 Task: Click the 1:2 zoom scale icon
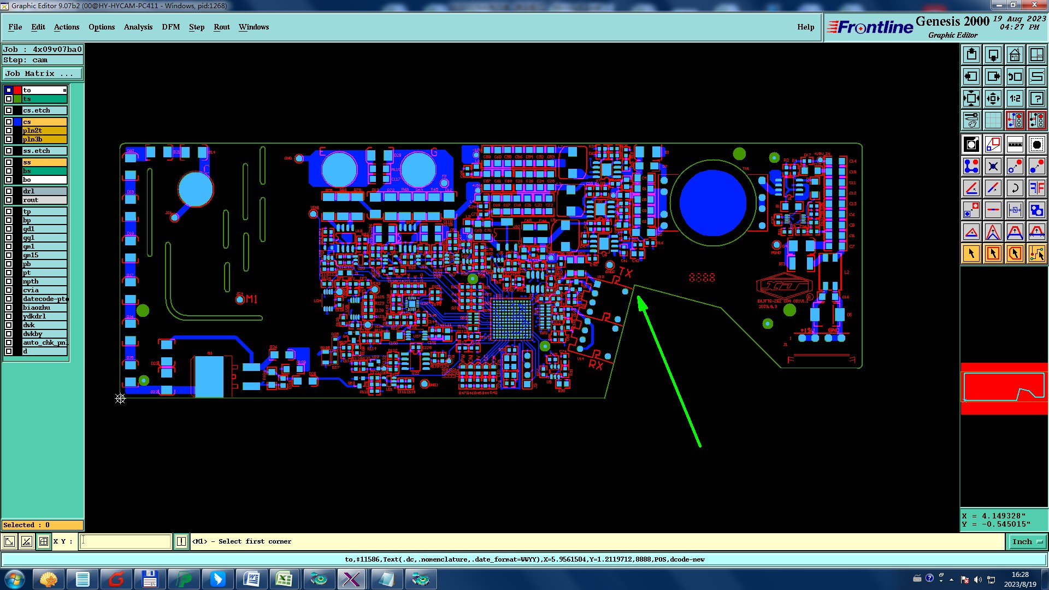(x=1015, y=98)
